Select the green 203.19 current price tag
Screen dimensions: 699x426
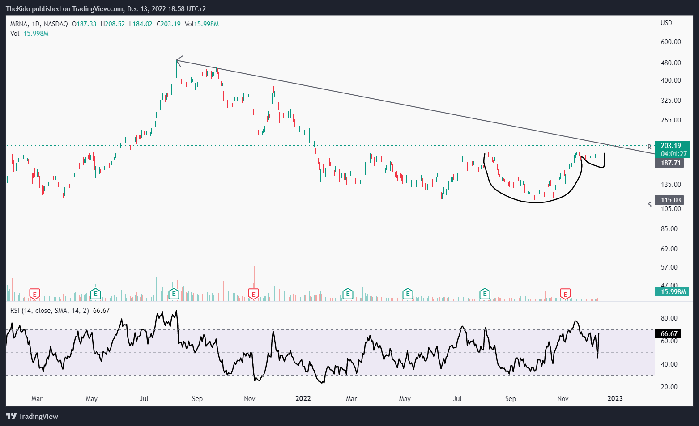(x=673, y=145)
